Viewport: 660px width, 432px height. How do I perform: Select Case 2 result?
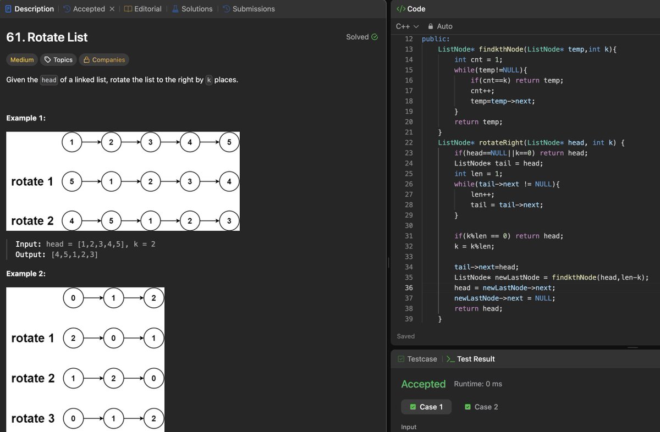click(481, 407)
